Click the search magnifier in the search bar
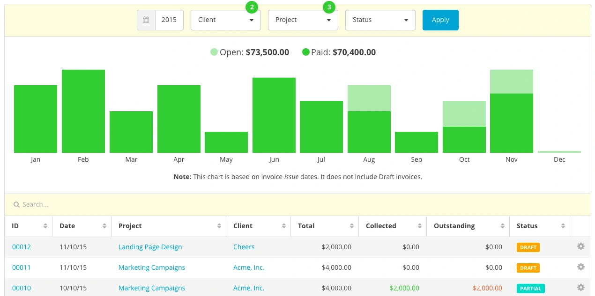The image size is (595, 296). tap(16, 204)
